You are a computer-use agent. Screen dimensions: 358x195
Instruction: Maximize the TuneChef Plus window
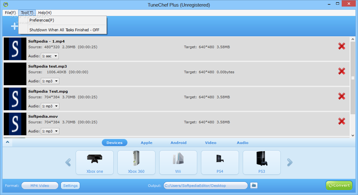click(338, 4)
